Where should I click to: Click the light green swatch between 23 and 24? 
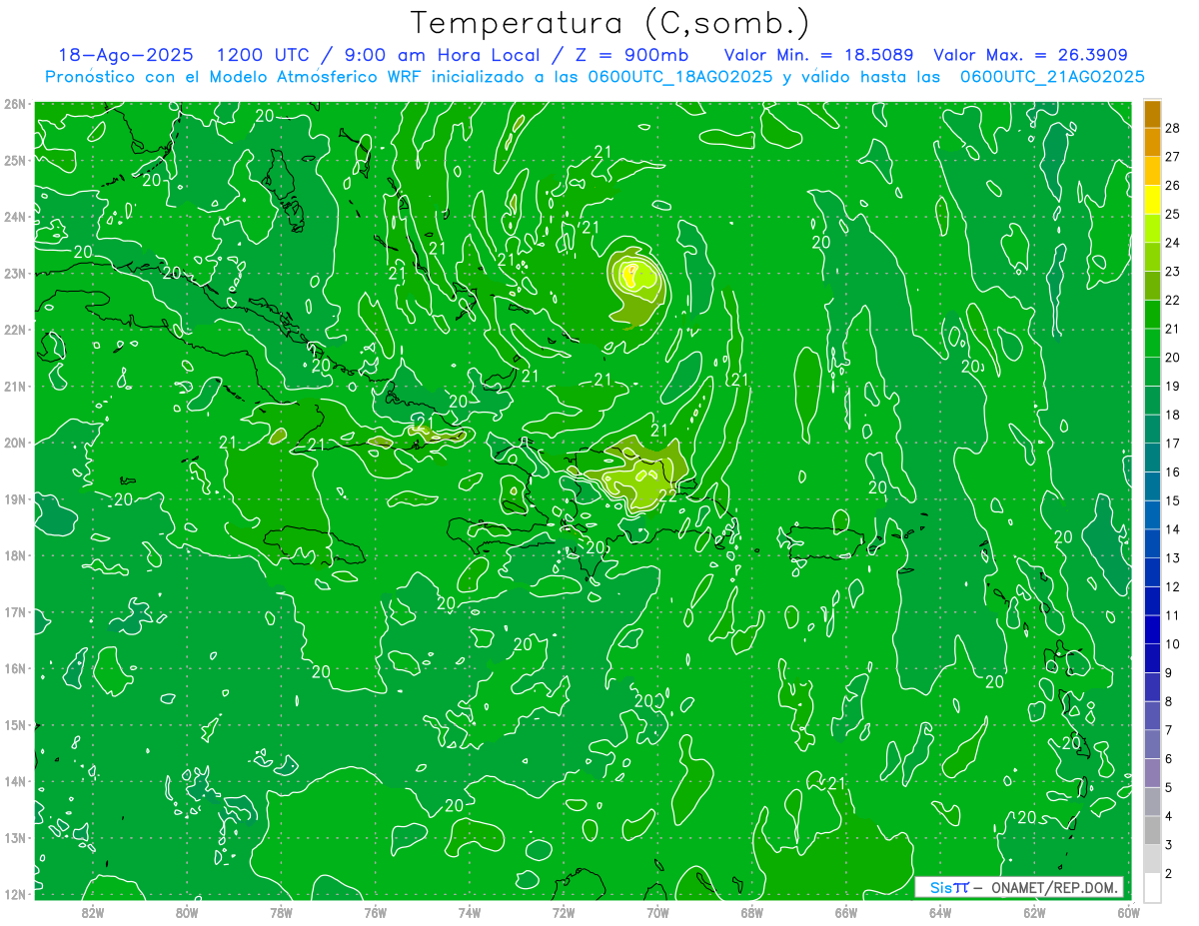pyautogui.click(x=1152, y=257)
